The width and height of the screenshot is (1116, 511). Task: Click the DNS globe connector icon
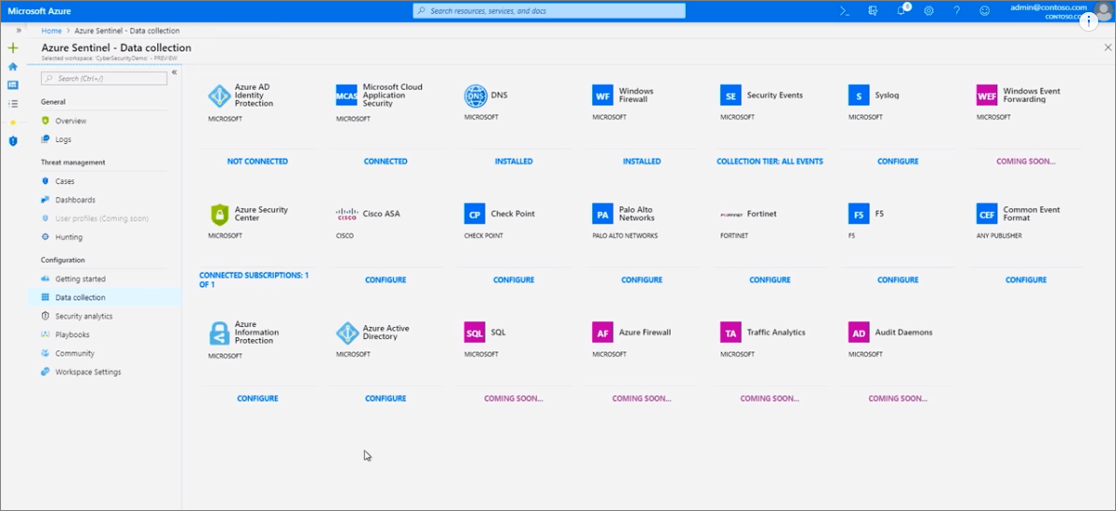click(x=474, y=95)
